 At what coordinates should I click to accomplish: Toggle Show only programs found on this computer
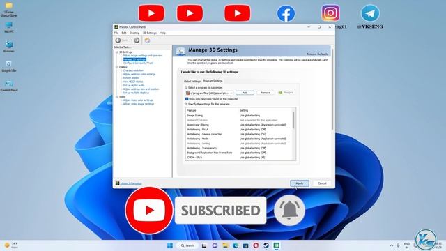point(187,99)
